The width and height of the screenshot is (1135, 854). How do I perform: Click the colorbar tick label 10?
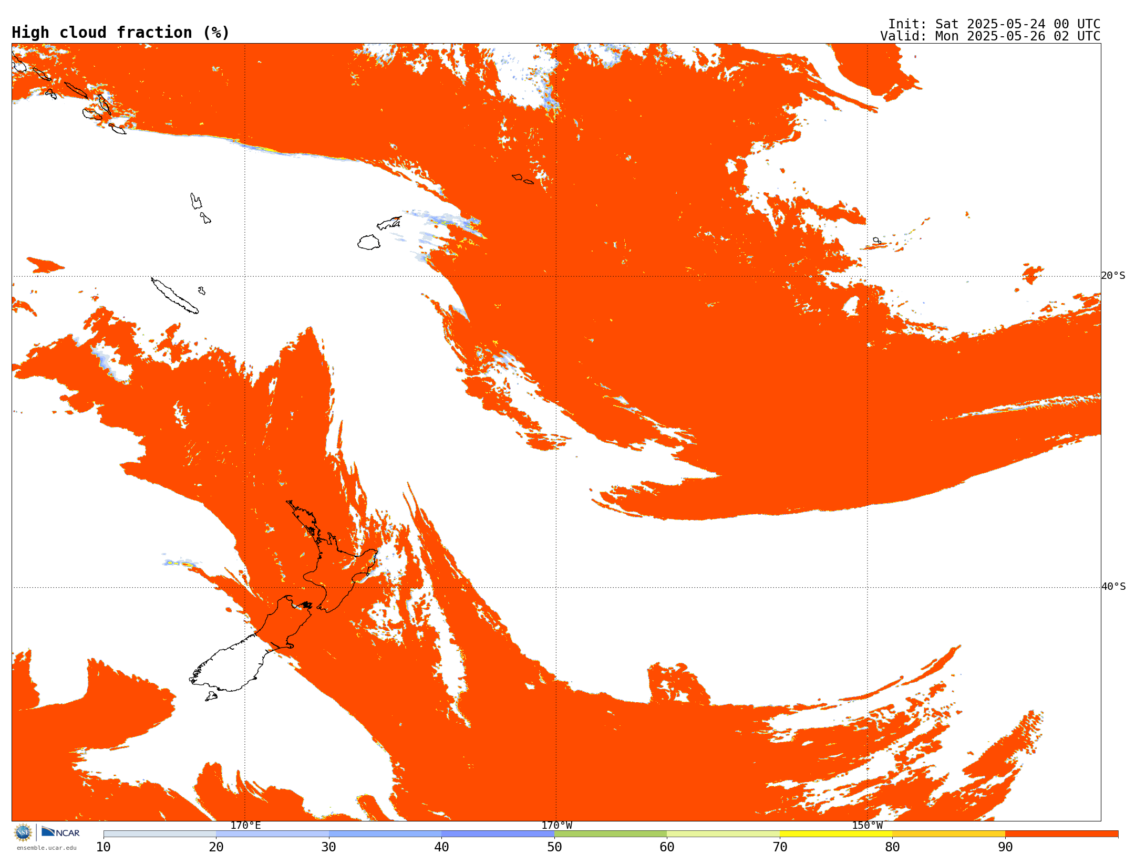coord(104,847)
